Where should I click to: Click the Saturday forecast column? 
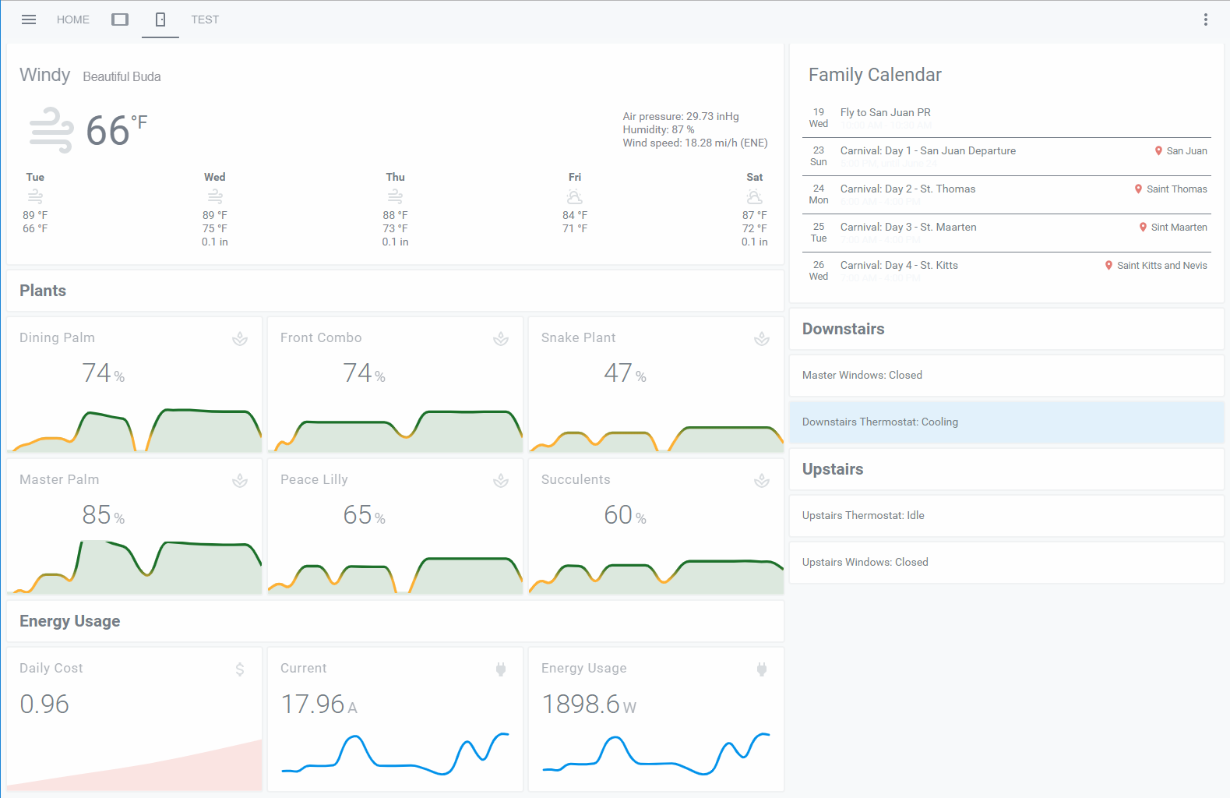pyautogui.click(x=754, y=209)
